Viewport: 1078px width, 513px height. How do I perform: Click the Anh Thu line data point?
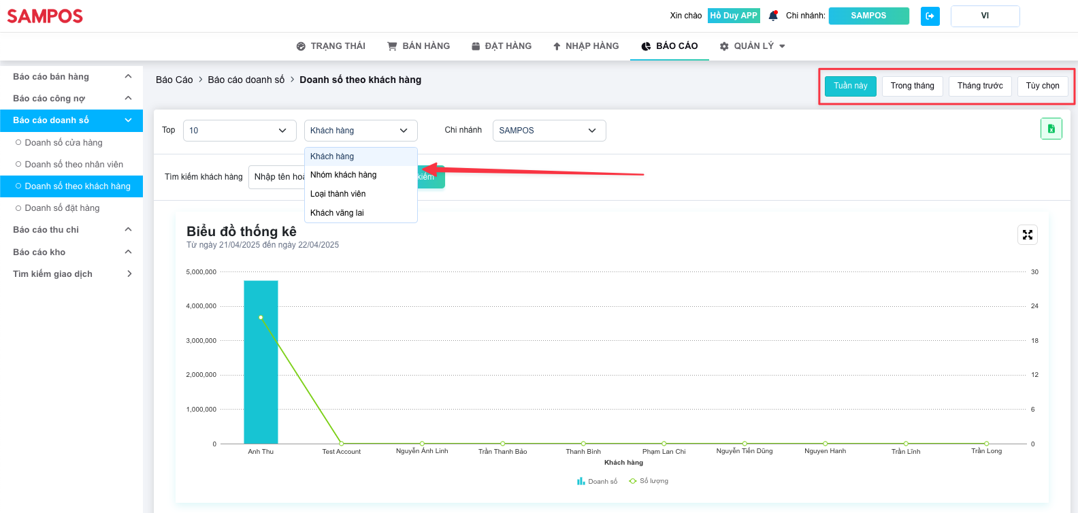pos(261,317)
